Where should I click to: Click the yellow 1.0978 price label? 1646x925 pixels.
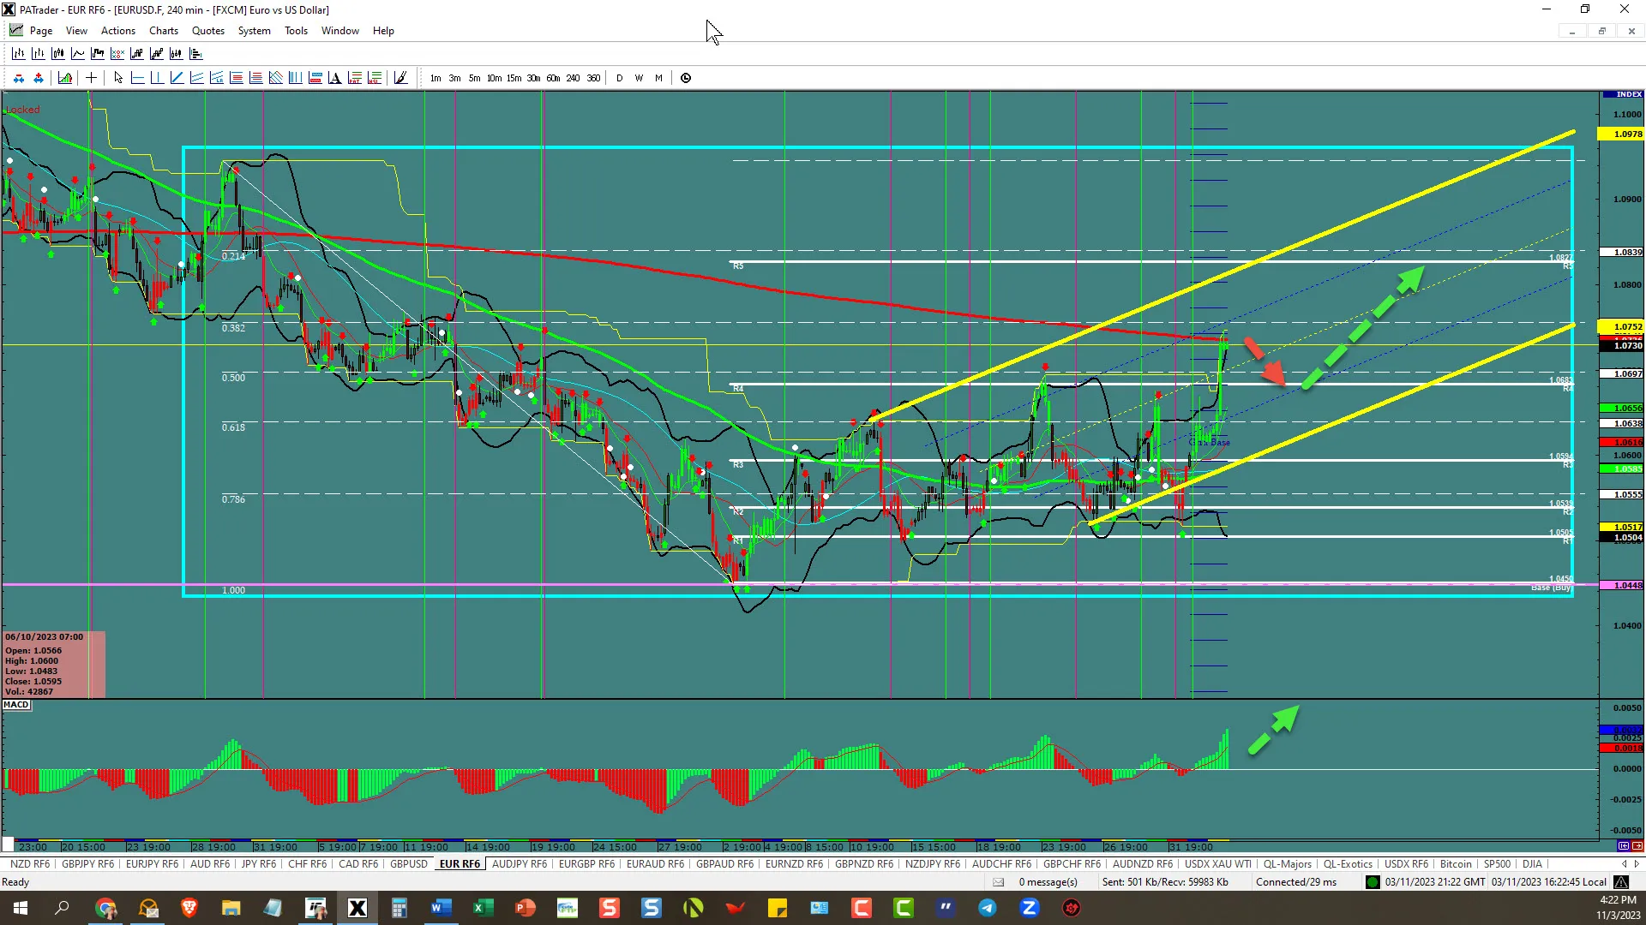1622,134
